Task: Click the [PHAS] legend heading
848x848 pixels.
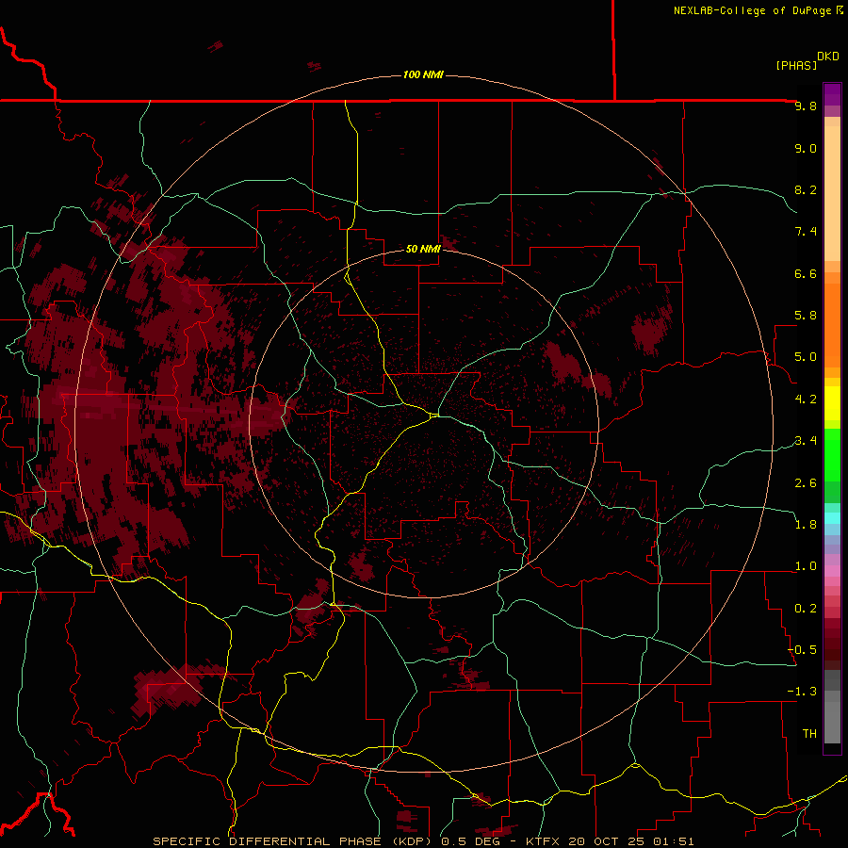Action: [796, 65]
